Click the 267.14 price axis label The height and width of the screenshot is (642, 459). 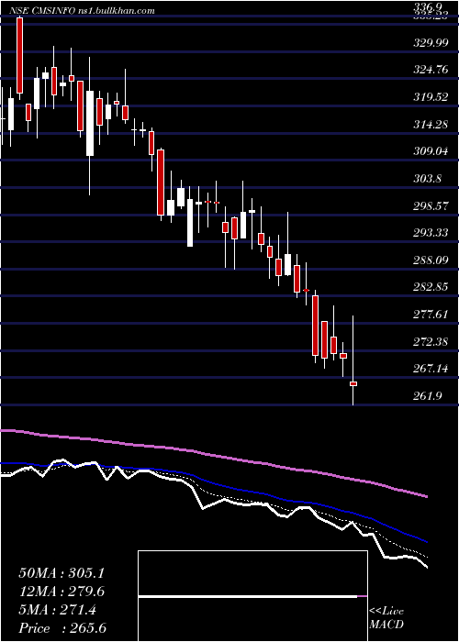pyautogui.click(x=431, y=369)
